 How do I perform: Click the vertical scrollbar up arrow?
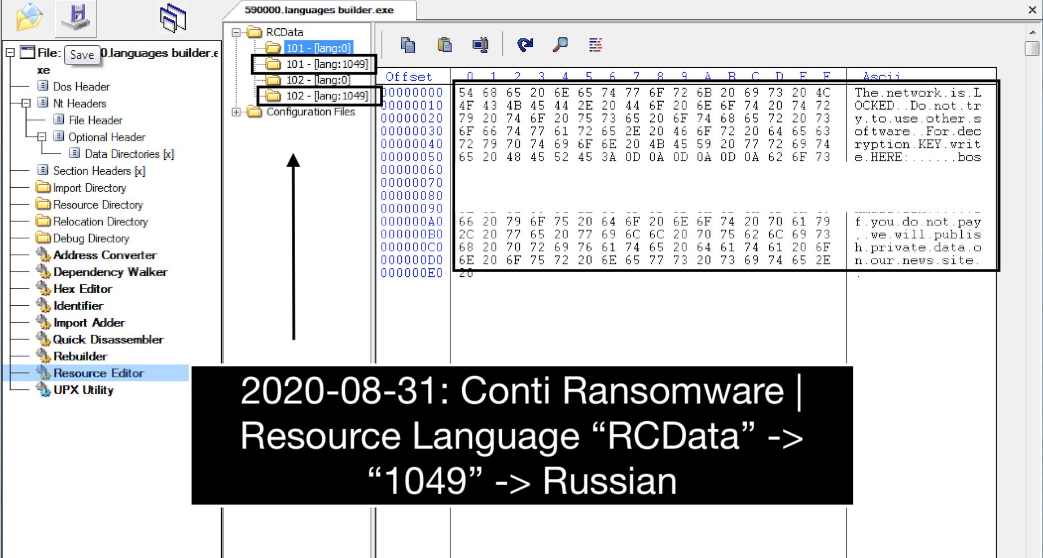[x=1032, y=32]
